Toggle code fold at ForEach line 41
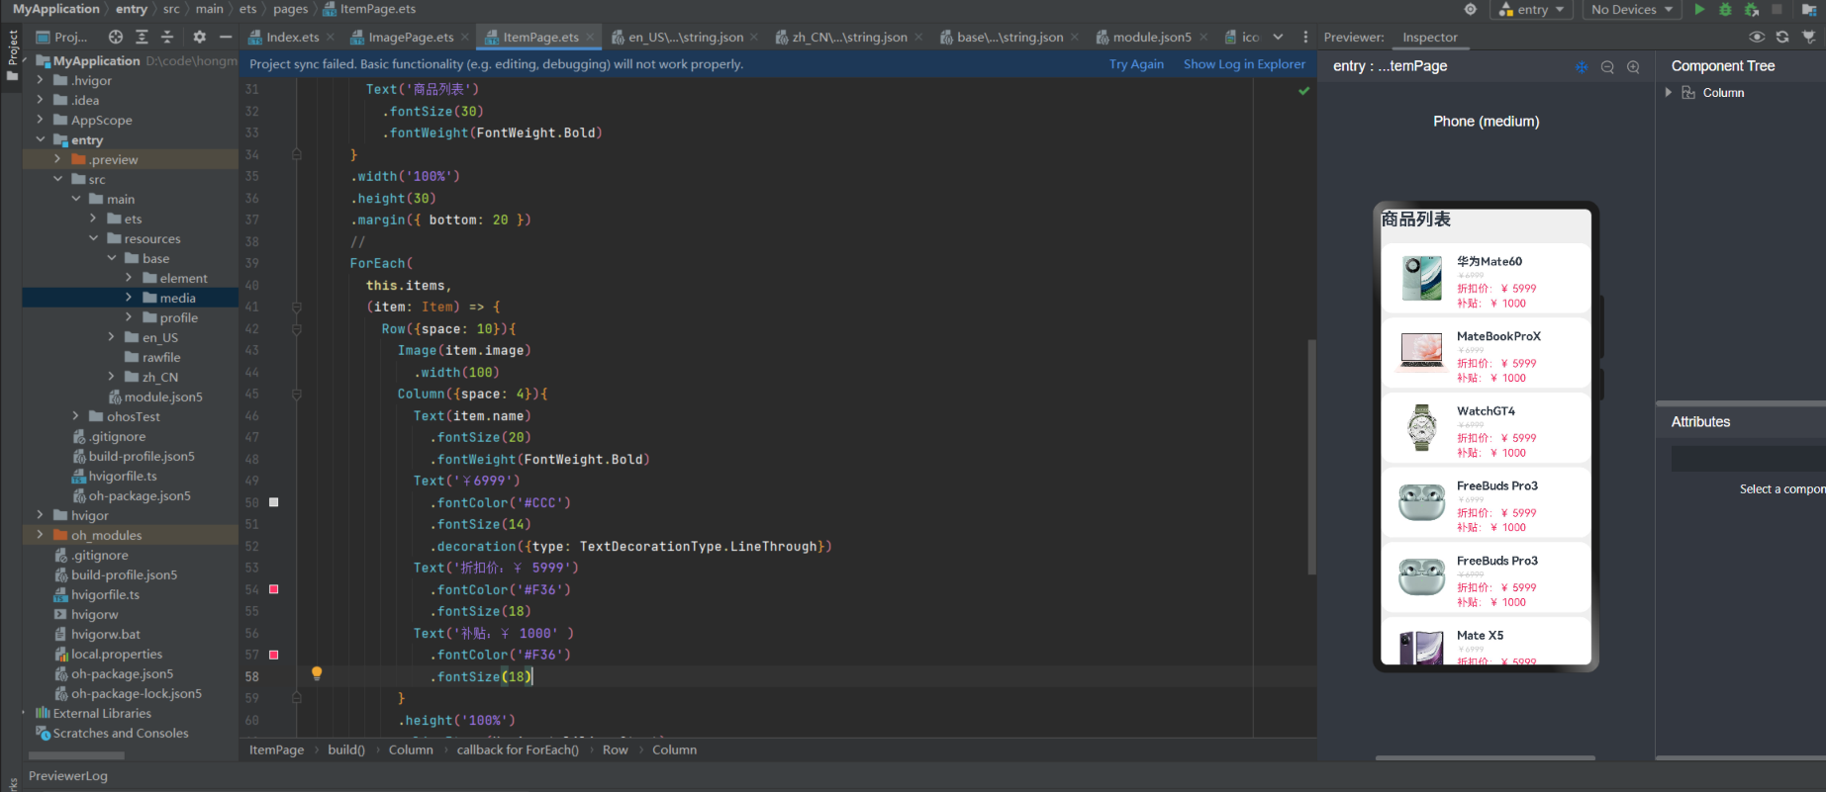The image size is (1826, 792). pos(296,307)
